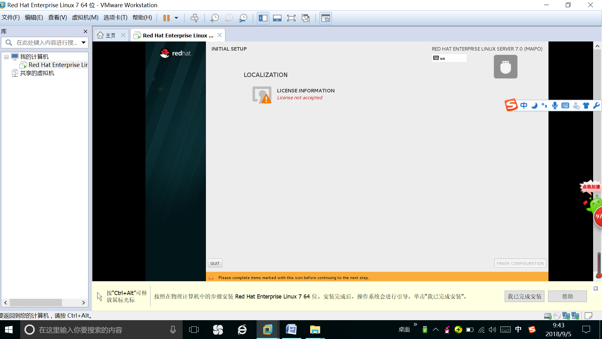Click the us keyboard layout indicator
Image resolution: width=602 pixels, height=339 pixels.
tap(449, 58)
